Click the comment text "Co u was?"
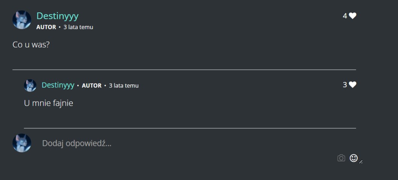The image size is (398, 180). (x=31, y=45)
